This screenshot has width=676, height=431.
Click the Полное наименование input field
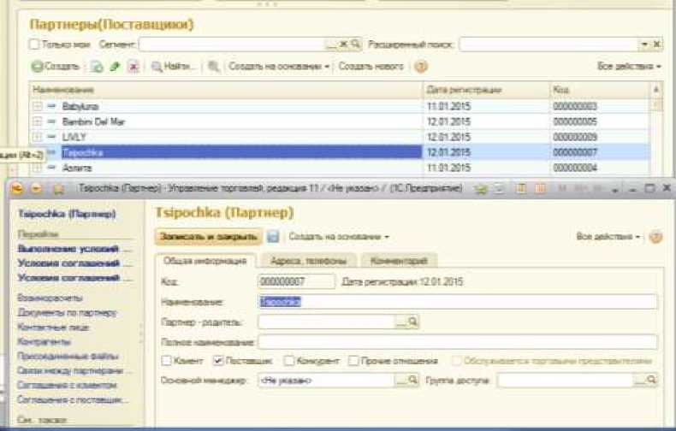tap(458, 342)
